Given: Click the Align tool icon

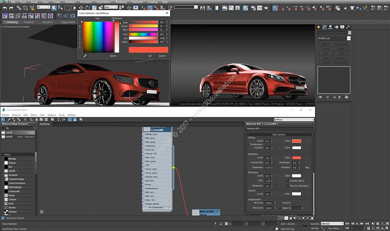Looking at the screenshot, I should click(209, 8).
